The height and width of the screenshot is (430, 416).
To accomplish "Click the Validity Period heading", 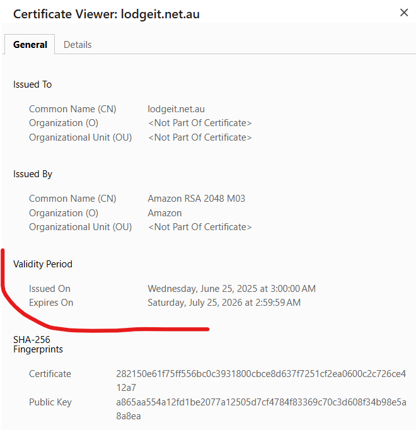I will (43, 264).
